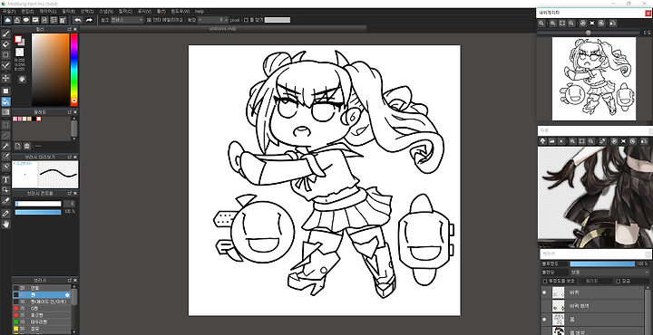Undock the palette panel via float icon

click(x=70, y=112)
